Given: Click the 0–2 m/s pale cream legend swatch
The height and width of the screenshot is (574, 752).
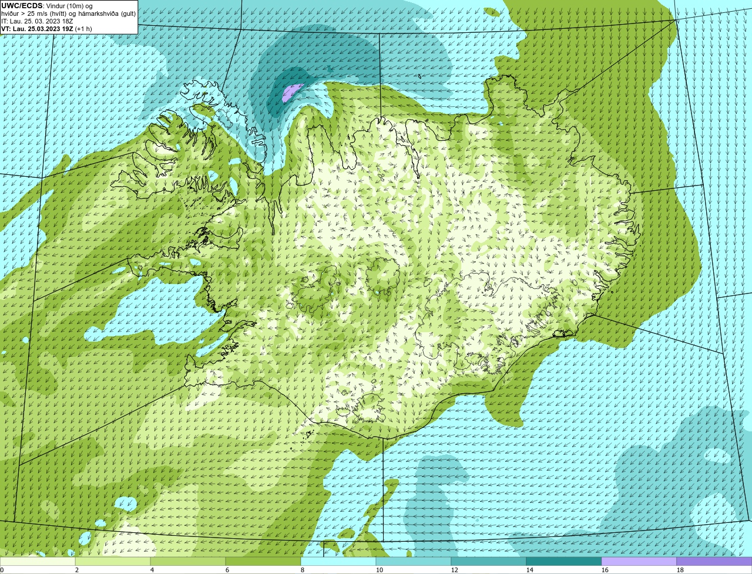Looking at the screenshot, I should click(x=38, y=561).
